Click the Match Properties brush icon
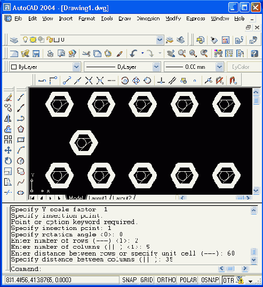Image resolution: width=263 pixels, height=287 pixels. [119, 54]
